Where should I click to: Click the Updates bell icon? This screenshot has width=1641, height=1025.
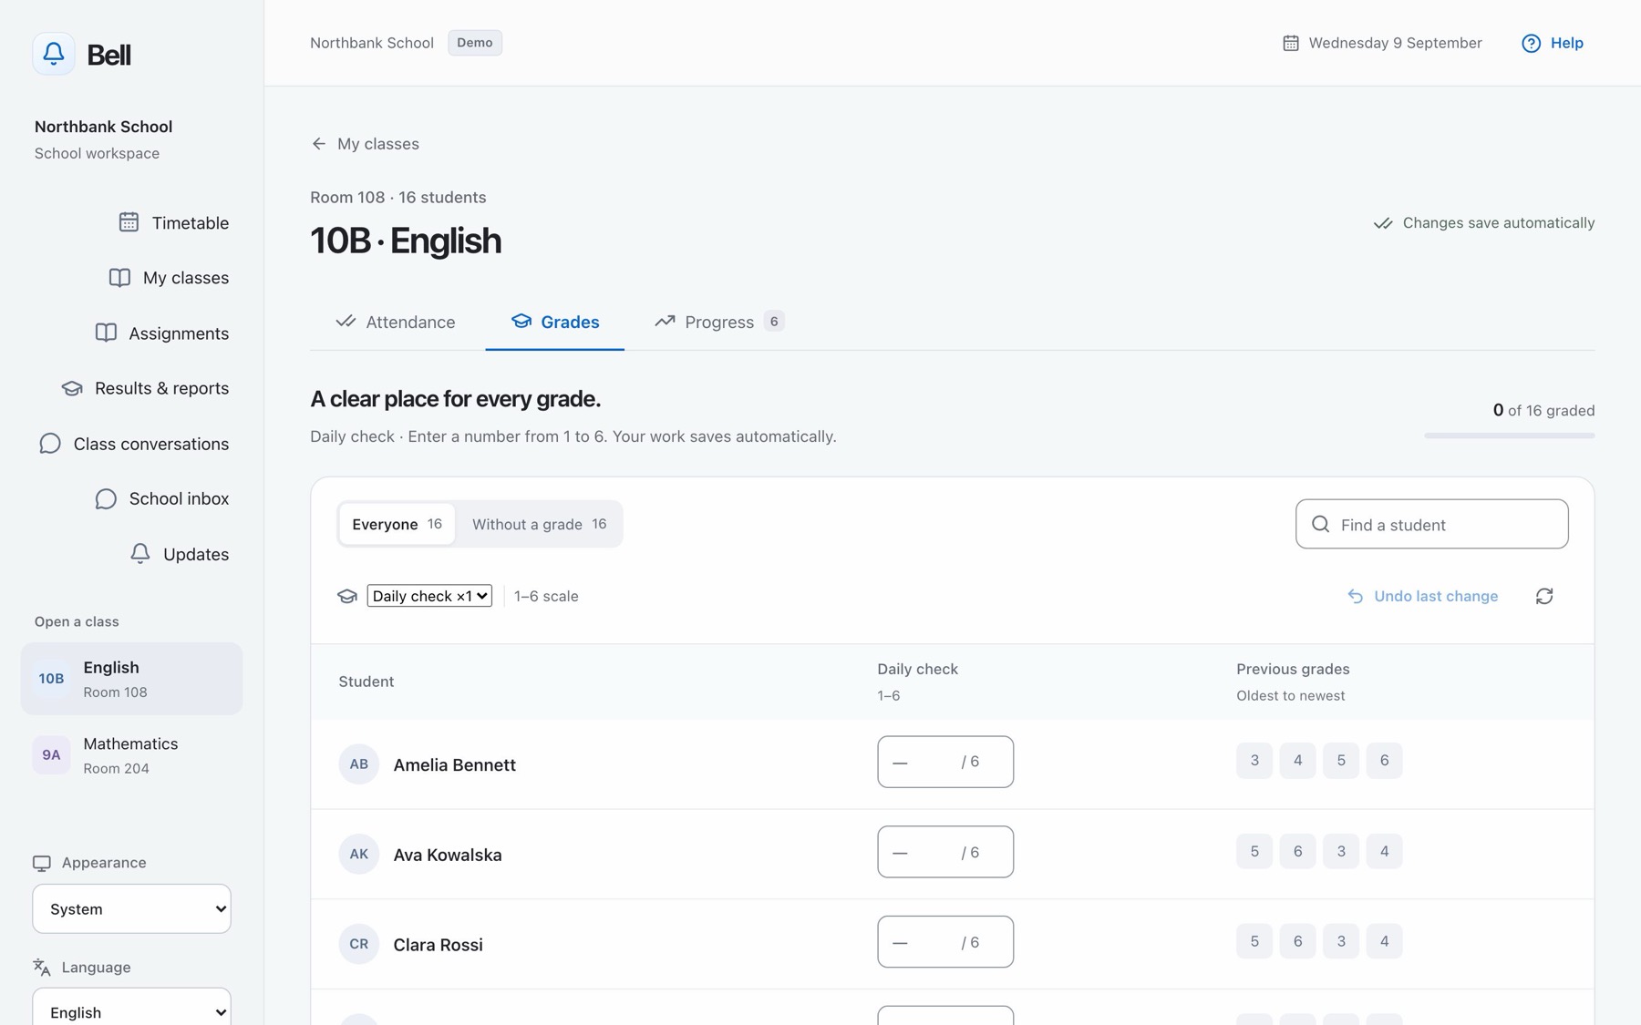pos(139,554)
